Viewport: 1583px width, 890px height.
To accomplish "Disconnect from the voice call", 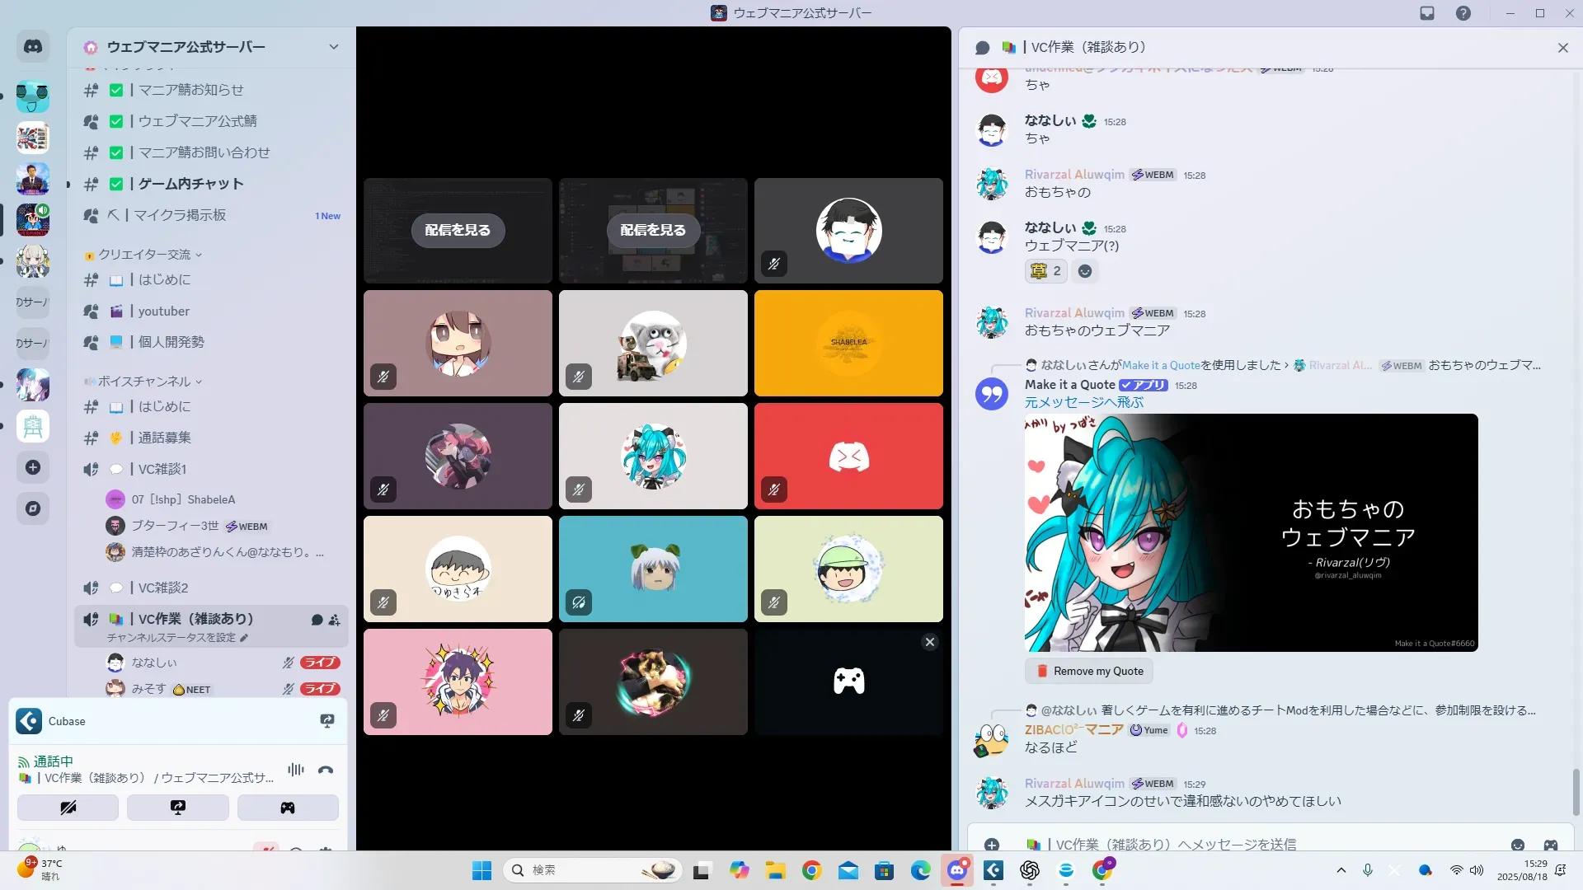I will (326, 771).
